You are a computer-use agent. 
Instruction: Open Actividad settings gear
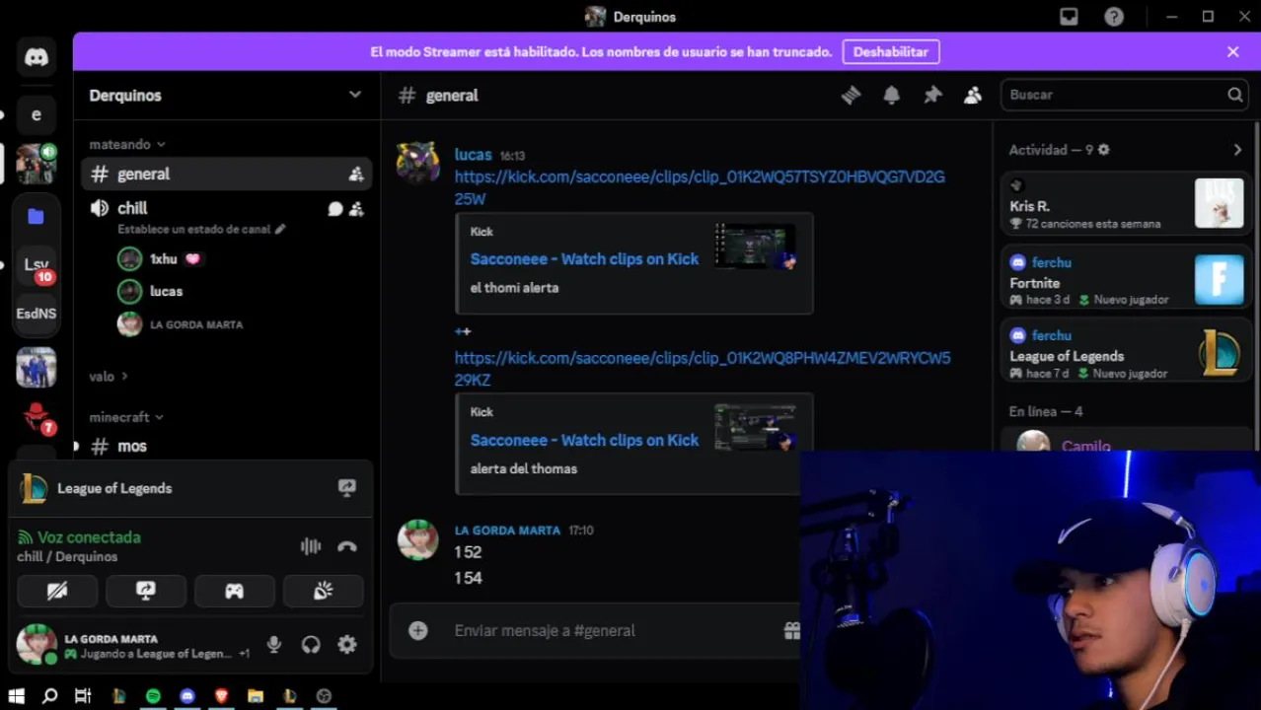[x=1103, y=150]
